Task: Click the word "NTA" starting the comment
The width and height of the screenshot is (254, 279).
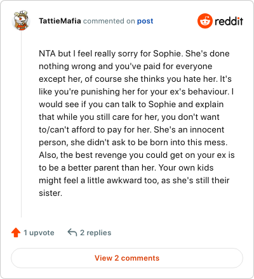Action: tap(47, 53)
